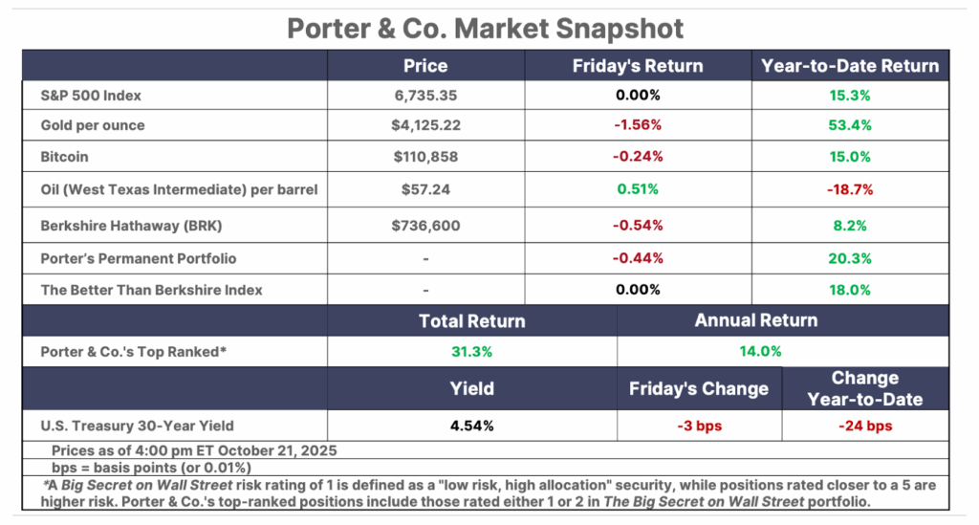
Task: Select the 31.3% total return value
Action: 471,352
